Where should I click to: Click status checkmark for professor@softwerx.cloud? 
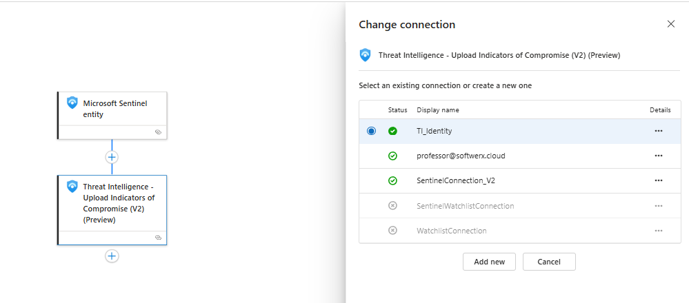[393, 156]
